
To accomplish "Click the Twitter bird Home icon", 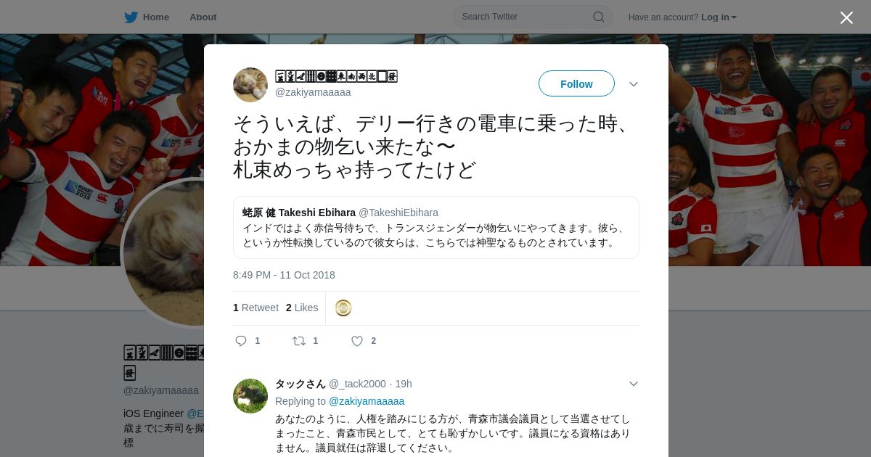I will [x=131, y=17].
